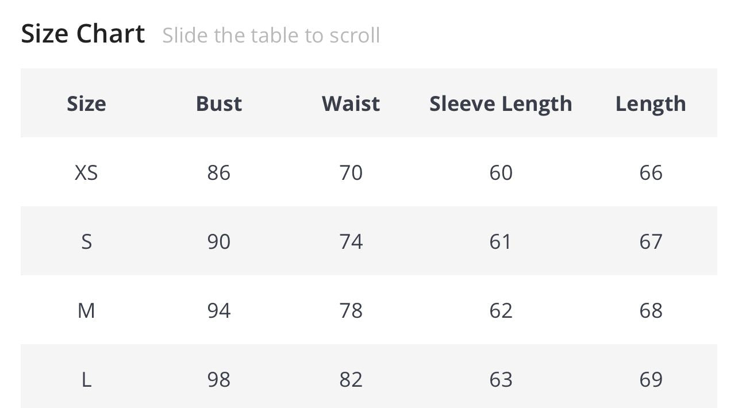Image resolution: width=738 pixels, height=408 pixels.
Task: Click the waist value 70
Action: pyautogui.click(x=351, y=172)
